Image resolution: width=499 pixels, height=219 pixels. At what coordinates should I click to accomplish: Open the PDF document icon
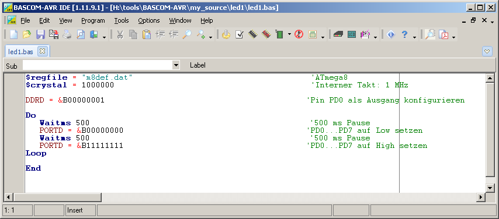pos(443,34)
